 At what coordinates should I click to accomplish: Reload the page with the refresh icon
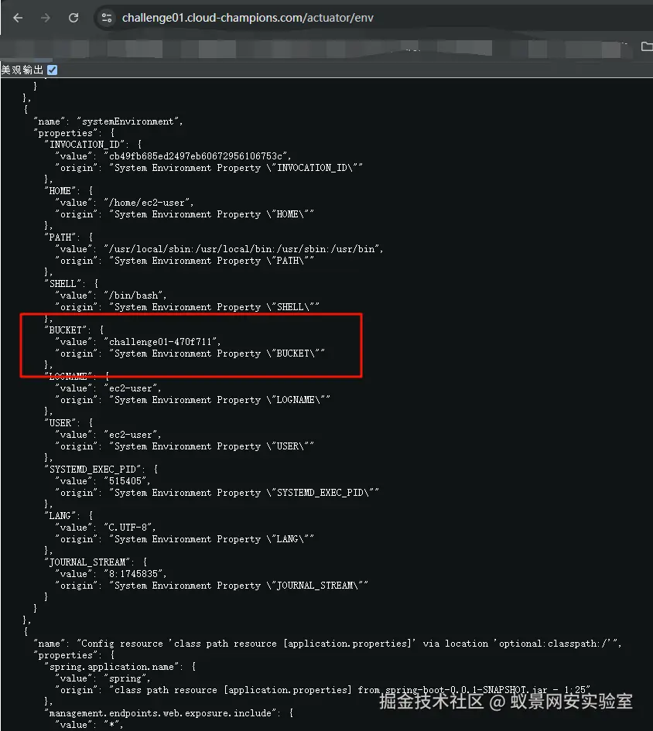pyautogui.click(x=74, y=18)
